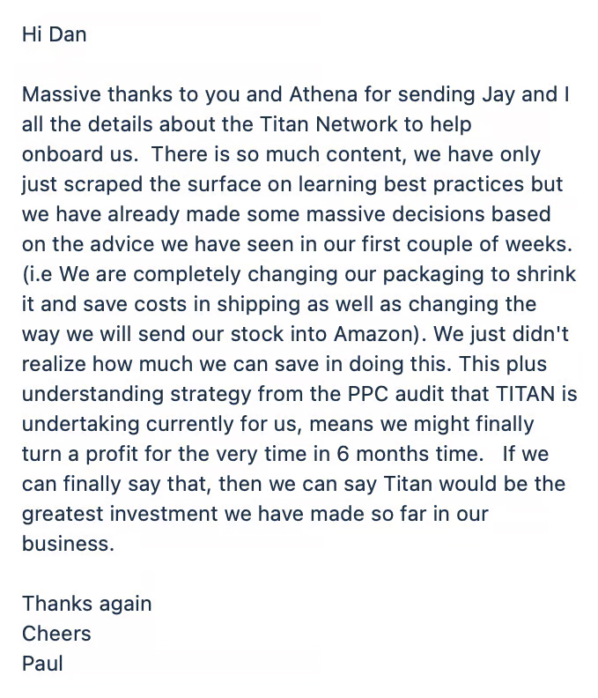Click the words 'greatest investment'
This screenshot has width=598, height=698.
click(x=120, y=514)
